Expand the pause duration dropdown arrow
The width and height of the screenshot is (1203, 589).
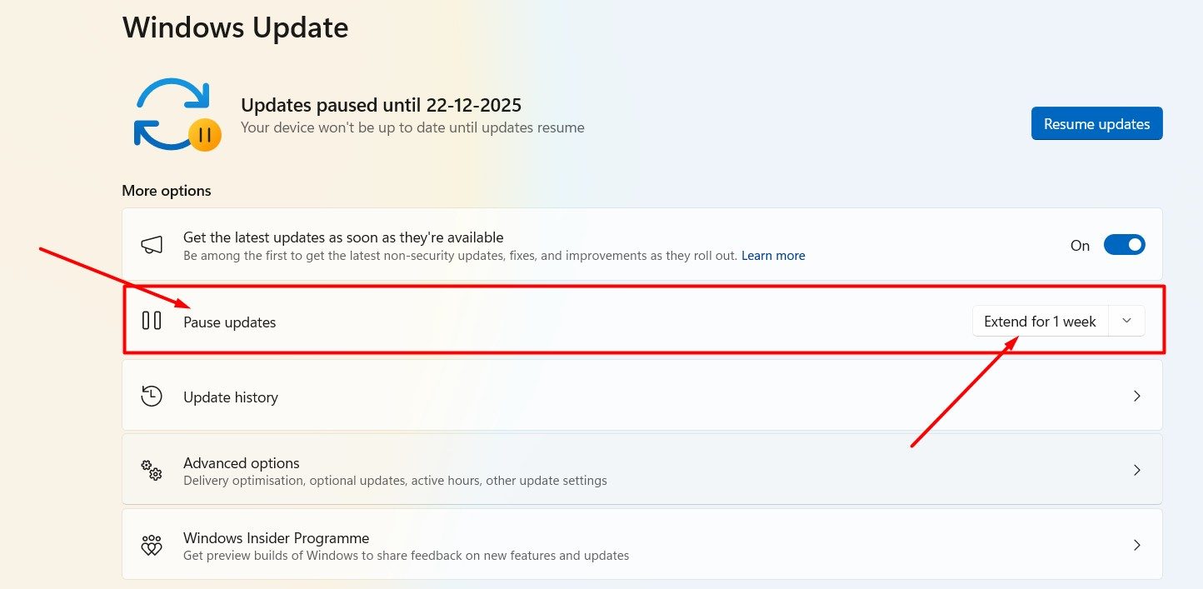[1126, 321]
